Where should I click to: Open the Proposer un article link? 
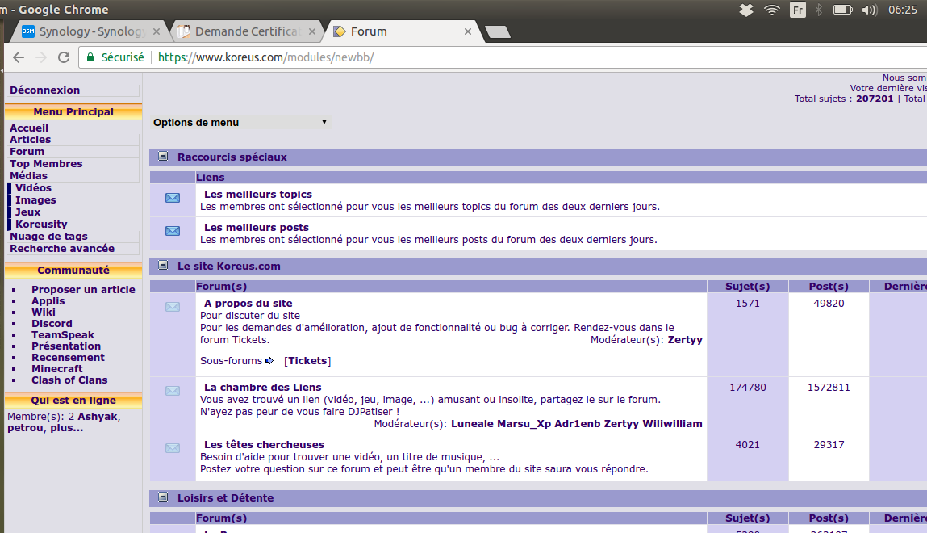click(83, 289)
